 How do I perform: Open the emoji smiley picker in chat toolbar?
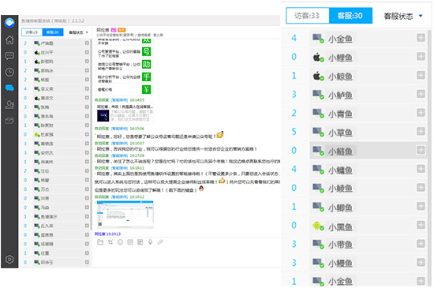[x=120, y=242]
